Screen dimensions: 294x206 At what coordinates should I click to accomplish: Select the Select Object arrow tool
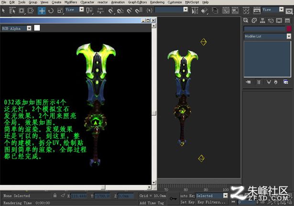point(3,10)
